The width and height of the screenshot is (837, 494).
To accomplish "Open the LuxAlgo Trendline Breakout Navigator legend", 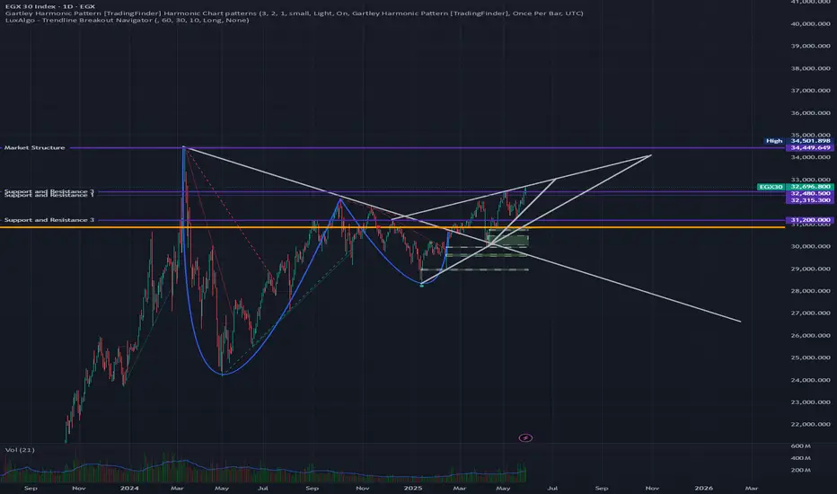I will point(127,21).
